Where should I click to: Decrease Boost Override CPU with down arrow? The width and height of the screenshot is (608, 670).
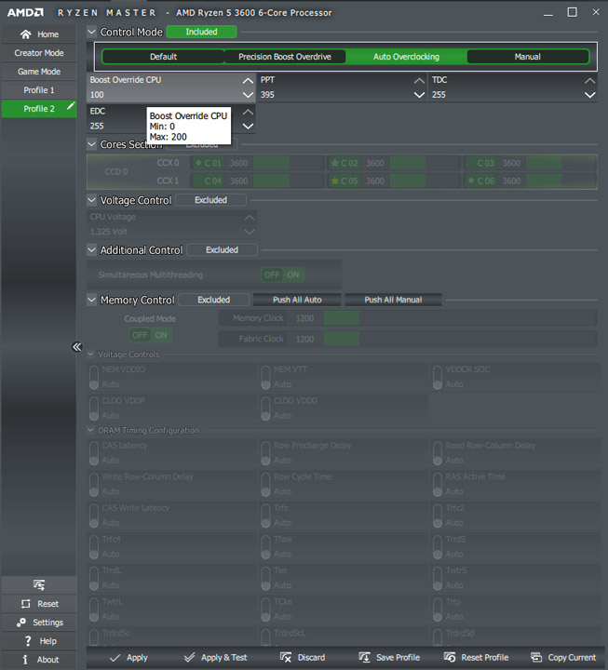tap(248, 95)
